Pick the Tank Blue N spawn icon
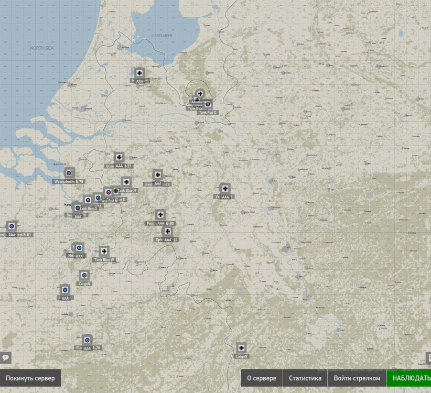Viewport: 431px width, 393px height. tap(126, 182)
